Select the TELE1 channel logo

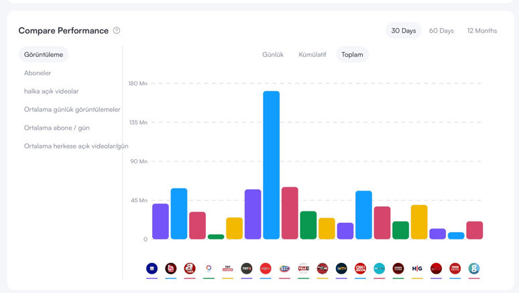[x=303, y=268]
